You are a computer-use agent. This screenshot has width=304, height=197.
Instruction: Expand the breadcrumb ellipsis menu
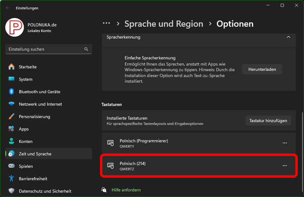[106, 23]
